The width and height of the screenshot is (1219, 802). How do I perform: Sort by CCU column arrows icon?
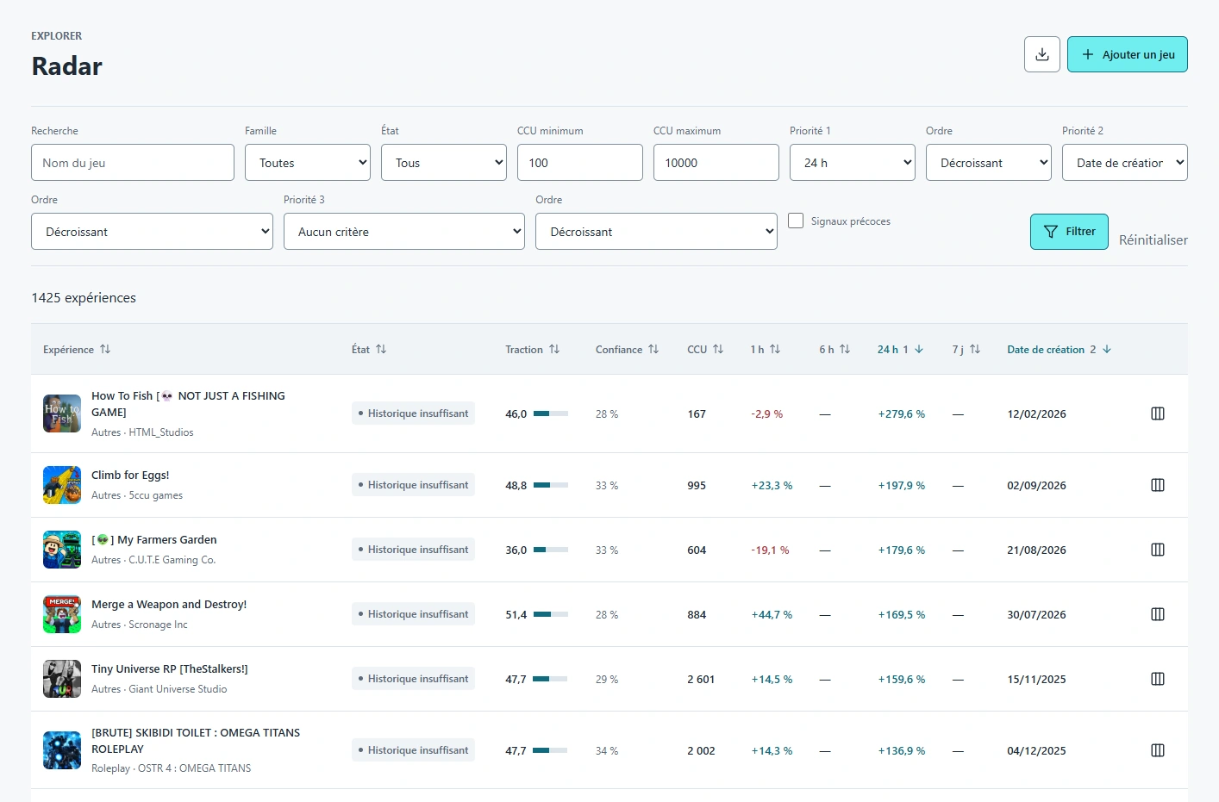[x=718, y=350]
